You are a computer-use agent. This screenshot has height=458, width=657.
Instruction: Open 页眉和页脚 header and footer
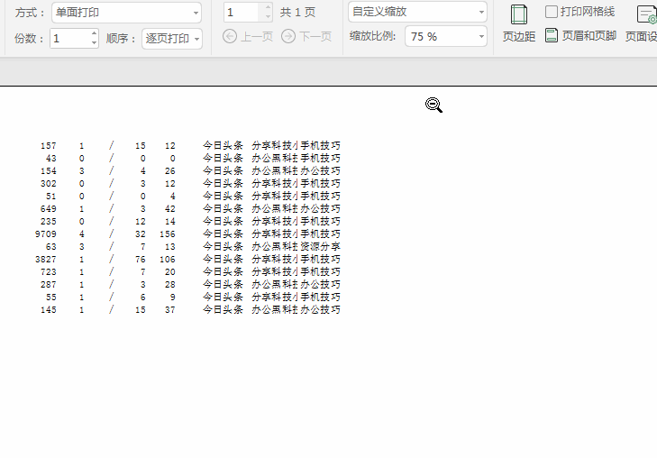pos(580,36)
